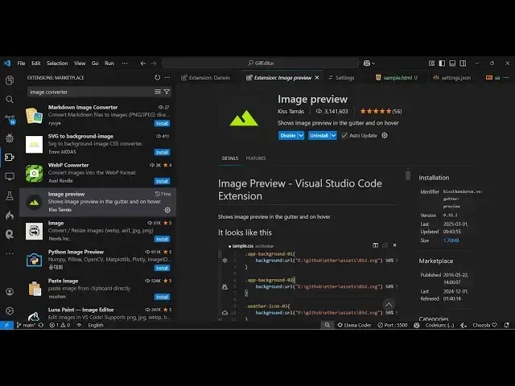This screenshot has width=515, height=386.
Task: Open the 1.70MB size link
Action: [x=451, y=240]
